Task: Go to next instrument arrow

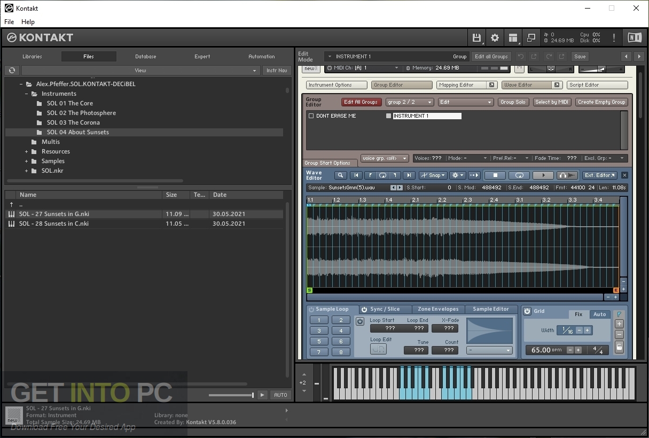Action: point(639,56)
